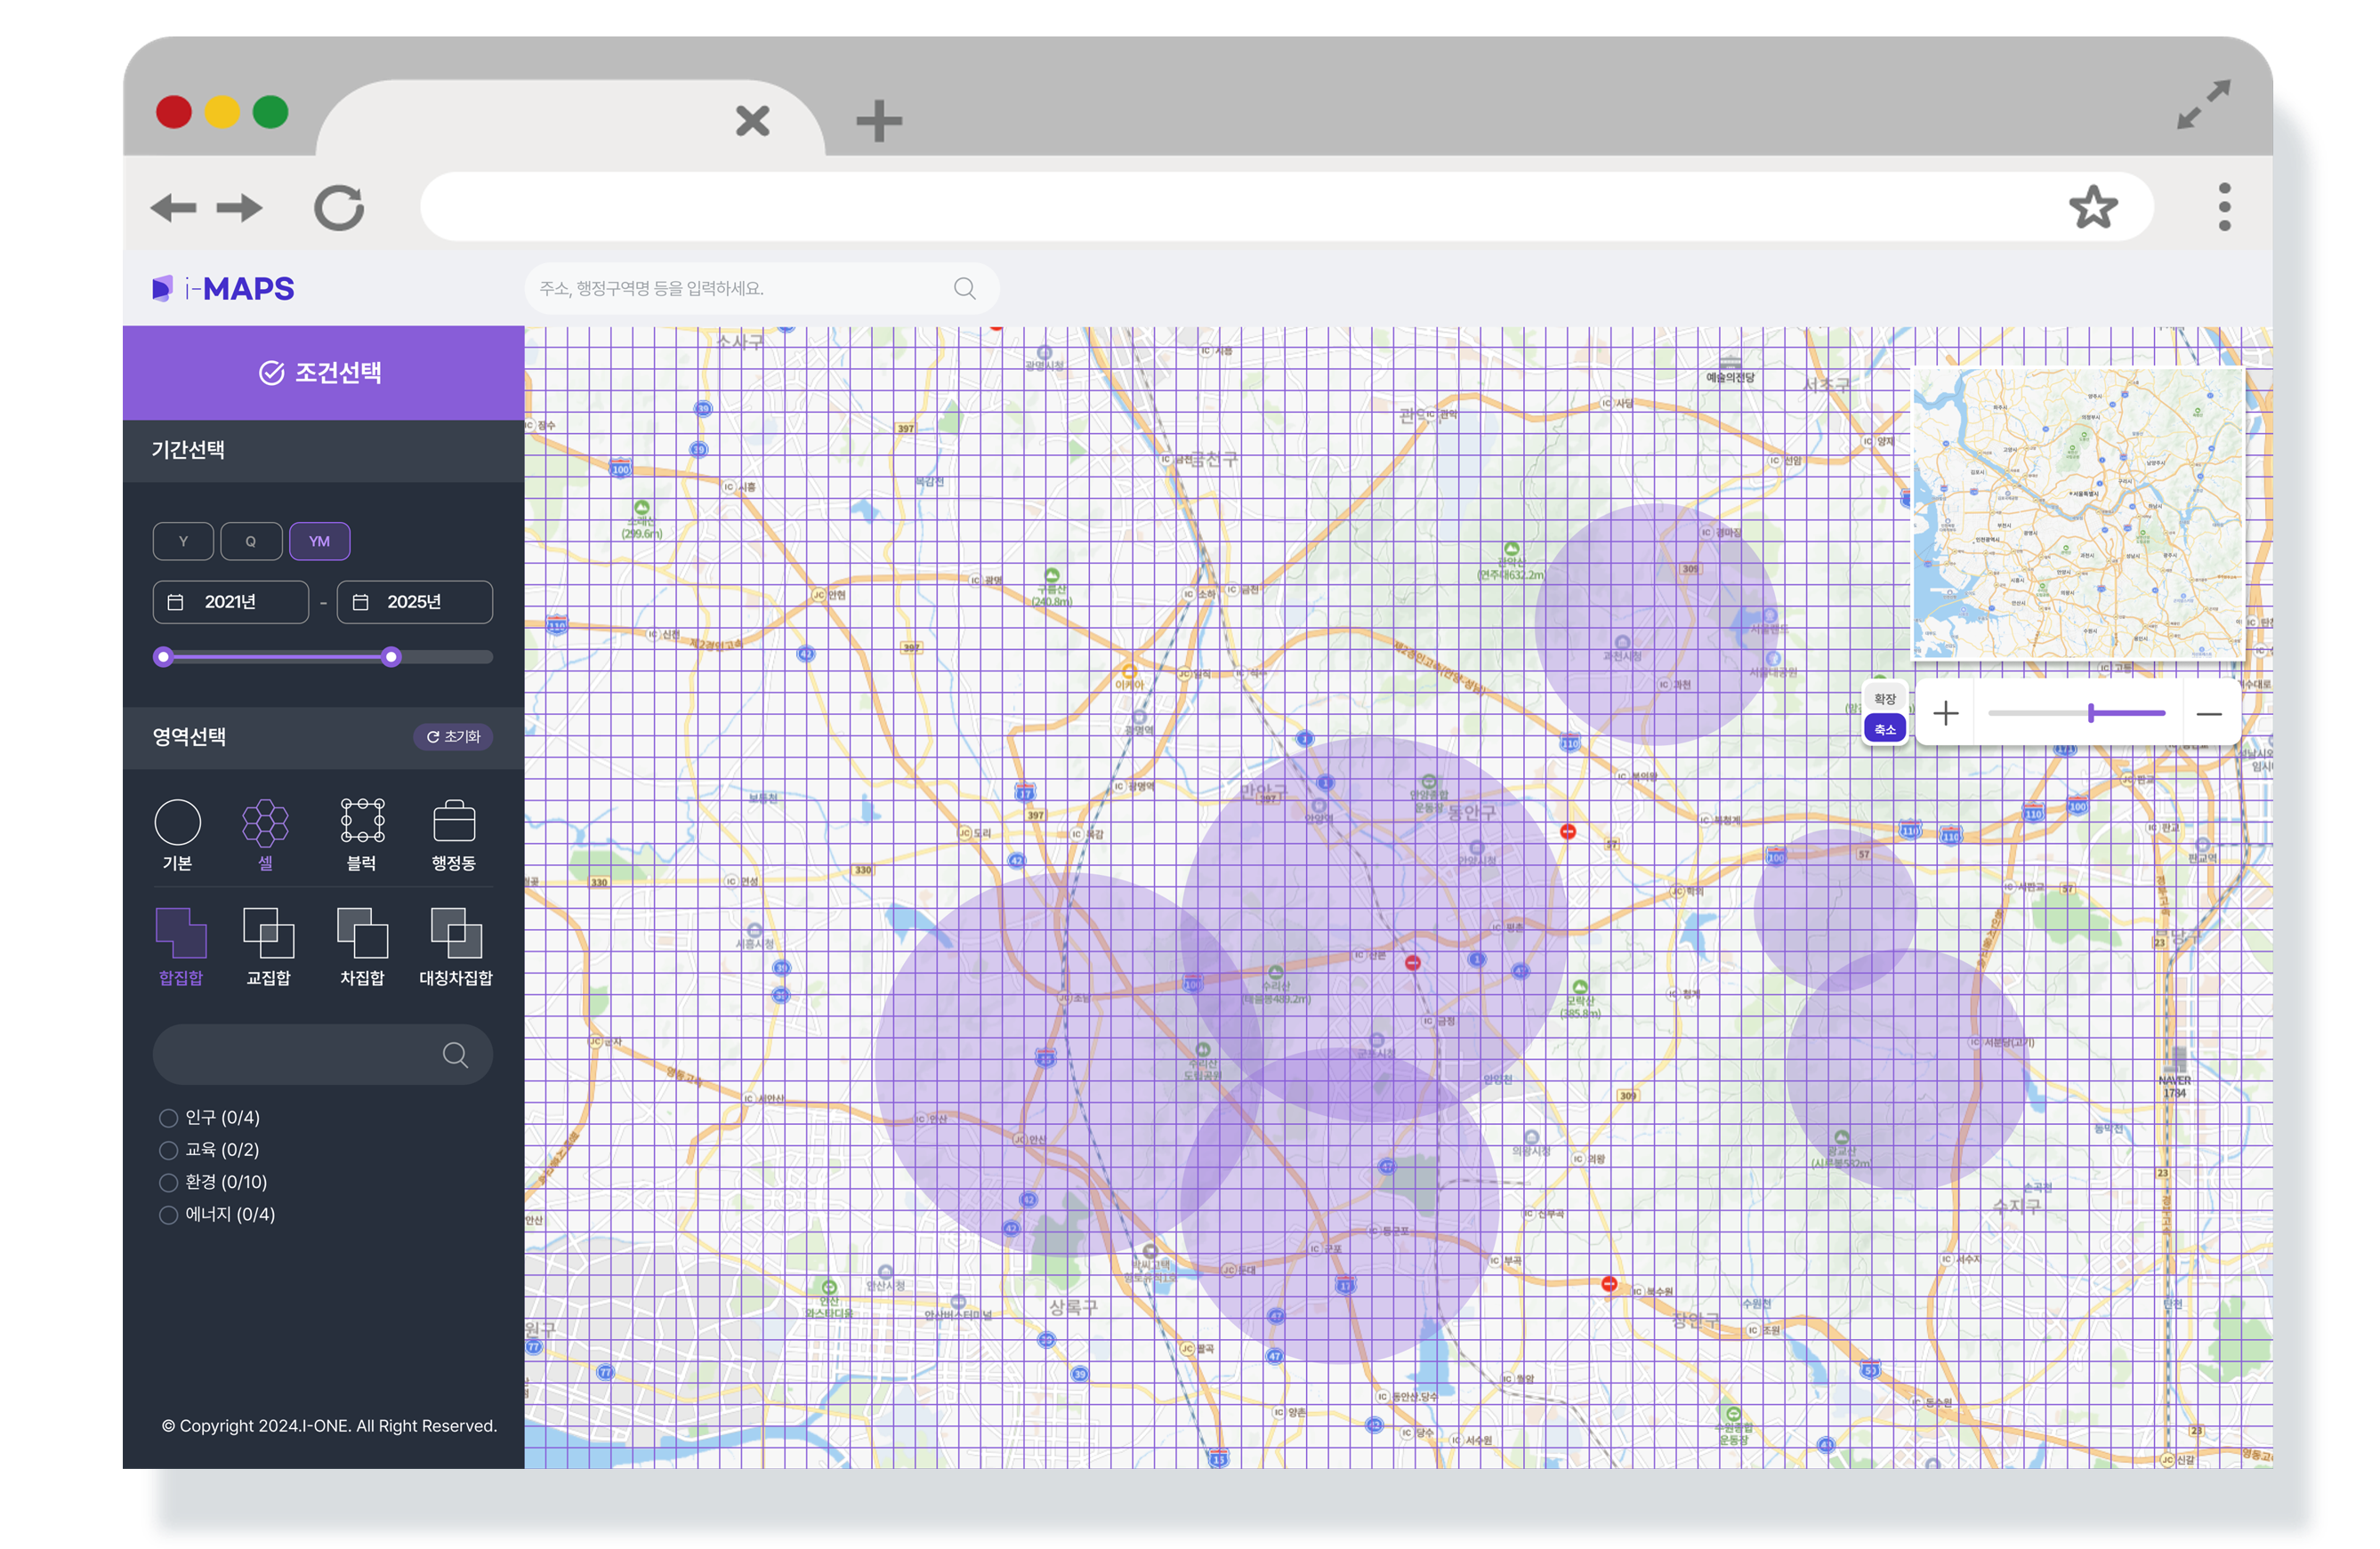Click the sidebar category search magnifier
The width and height of the screenshot is (2380, 1549).
coord(455,1055)
